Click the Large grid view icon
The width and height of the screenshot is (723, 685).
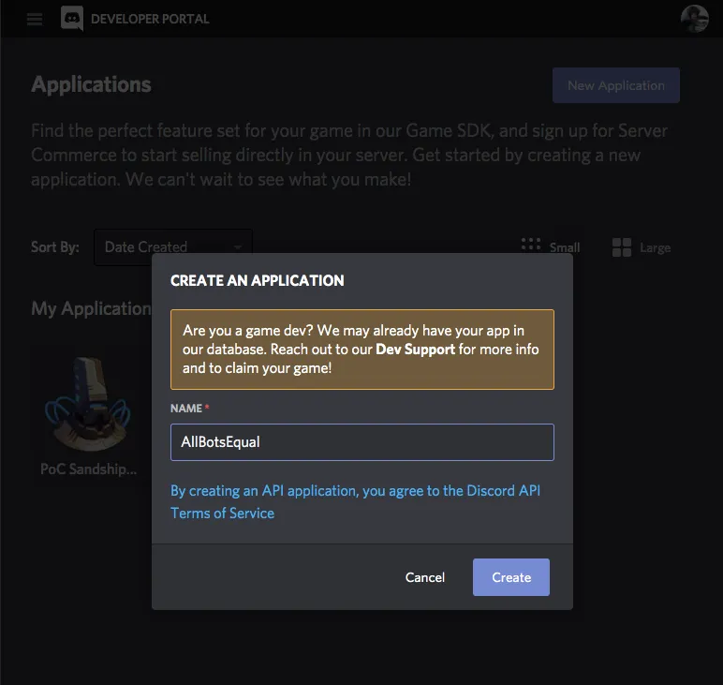point(622,247)
